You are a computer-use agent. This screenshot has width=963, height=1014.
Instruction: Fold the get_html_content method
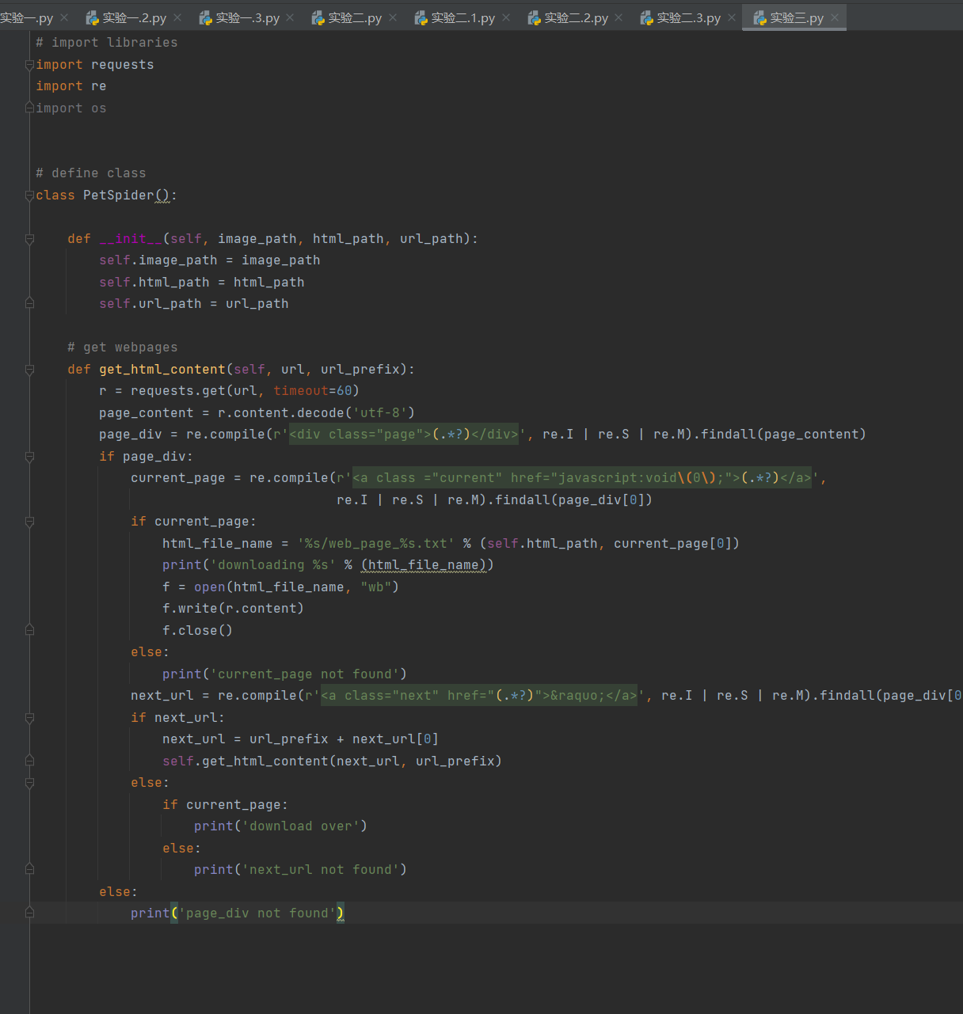(29, 370)
